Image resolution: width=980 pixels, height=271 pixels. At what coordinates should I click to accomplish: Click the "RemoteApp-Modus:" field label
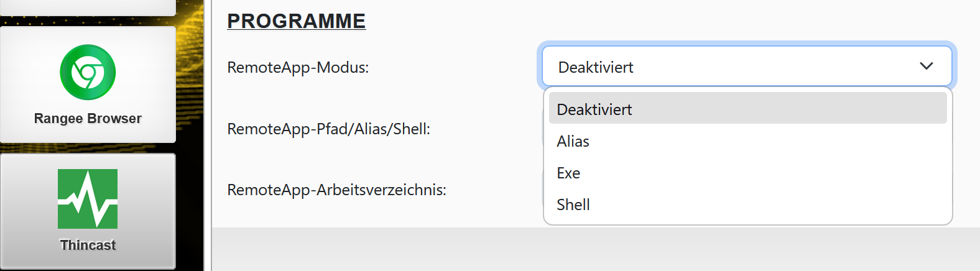point(298,67)
